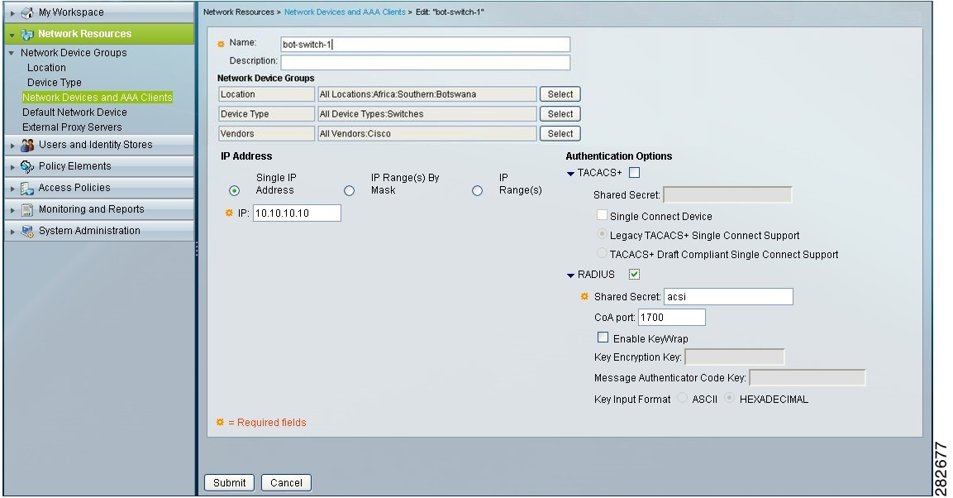Click the required-fields legend gear icon
This screenshot has height=498, width=953.
pos(220,422)
